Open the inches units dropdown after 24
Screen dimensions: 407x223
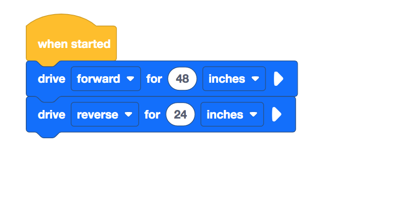click(x=232, y=115)
